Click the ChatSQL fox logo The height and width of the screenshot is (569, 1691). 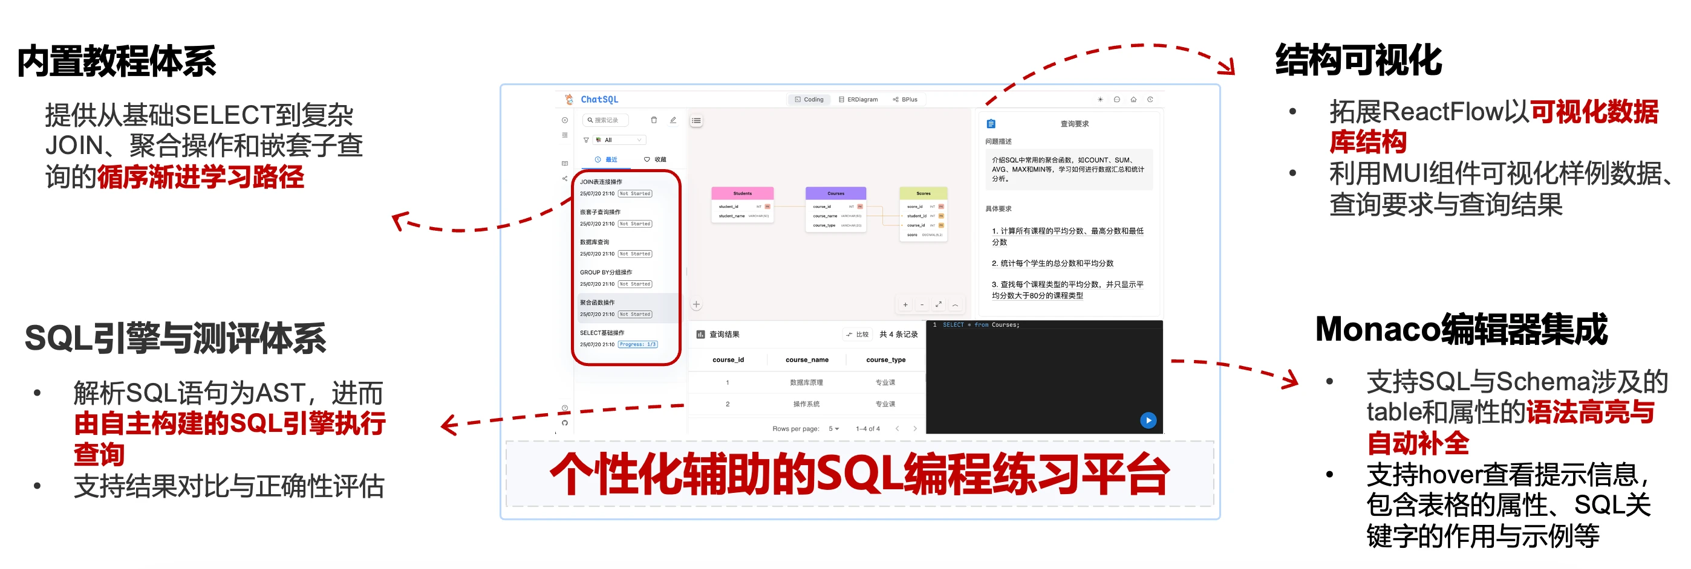(569, 99)
